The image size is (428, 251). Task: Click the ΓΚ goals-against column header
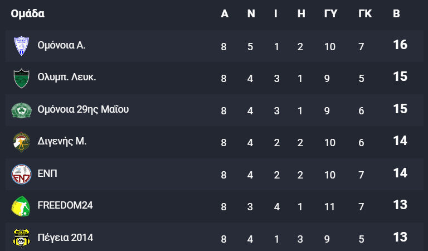(x=365, y=13)
